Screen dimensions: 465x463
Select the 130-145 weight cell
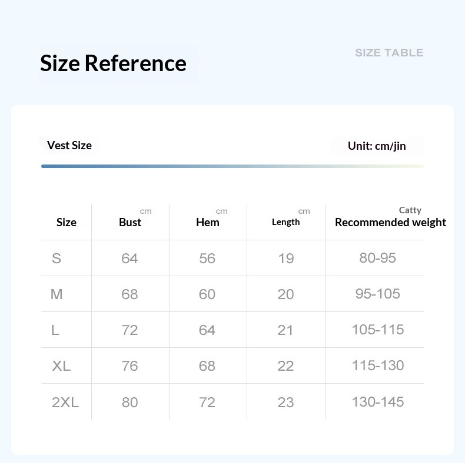tap(378, 402)
